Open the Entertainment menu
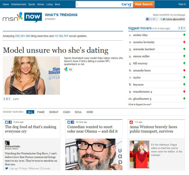The image size is (189, 175). click(x=19, y=4)
